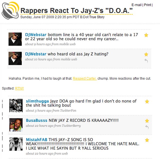
Task: Open the E-mail link
Action: 136,5
